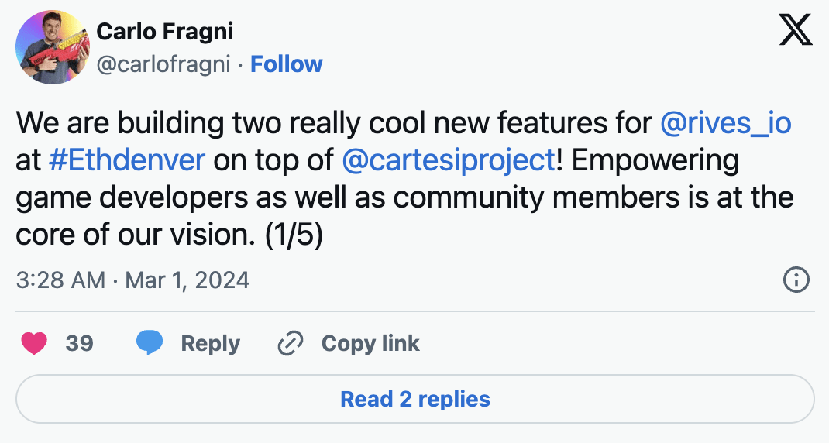Go to the @cartesiproject mention
The image size is (829, 443).
448,160
